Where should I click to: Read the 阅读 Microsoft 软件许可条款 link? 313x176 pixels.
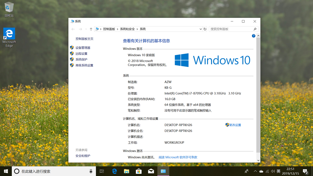(x=178, y=157)
